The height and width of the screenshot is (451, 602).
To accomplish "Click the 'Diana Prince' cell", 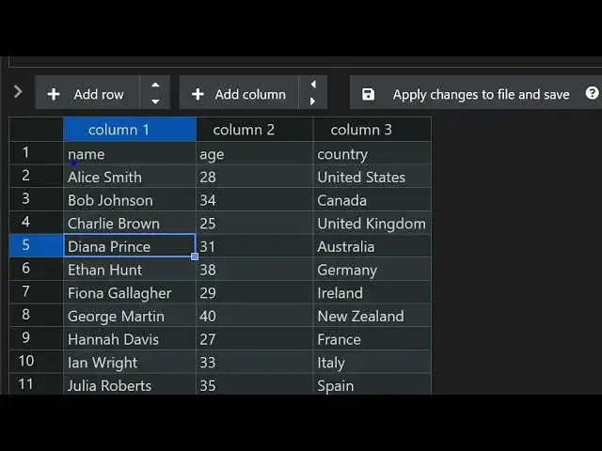I will click(x=130, y=246).
